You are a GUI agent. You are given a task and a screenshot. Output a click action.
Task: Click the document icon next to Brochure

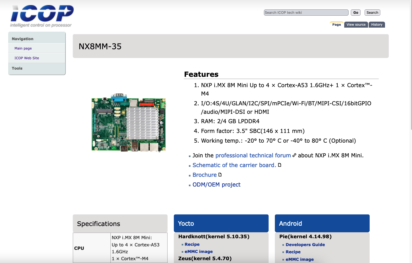tap(220, 175)
